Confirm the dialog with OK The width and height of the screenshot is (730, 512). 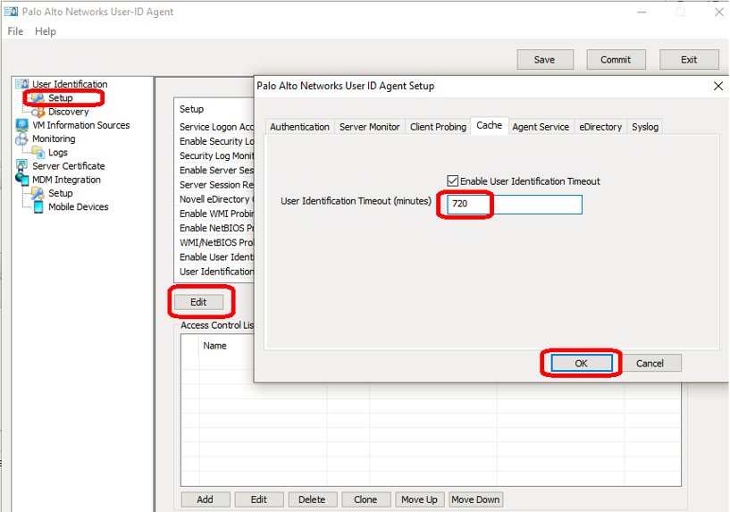581,363
